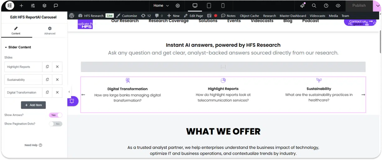The height and width of the screenshot is (160, 382).
Task: Open the Finder search icon
Action: tap(314, 6)
